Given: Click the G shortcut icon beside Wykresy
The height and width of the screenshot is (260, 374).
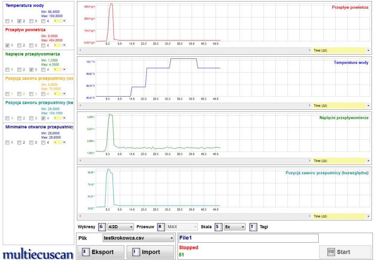Looking at the screenshot, I should coord(101,227).
